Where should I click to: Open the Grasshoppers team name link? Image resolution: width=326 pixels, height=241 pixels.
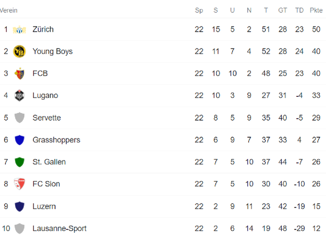56,140
